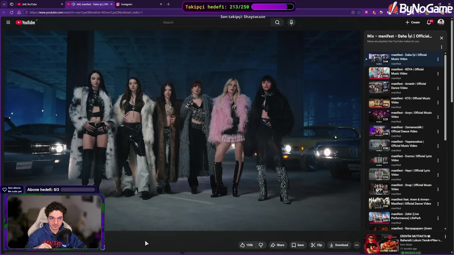
Task: Dislike the video with thumbs down
Action: click(261, 245)
